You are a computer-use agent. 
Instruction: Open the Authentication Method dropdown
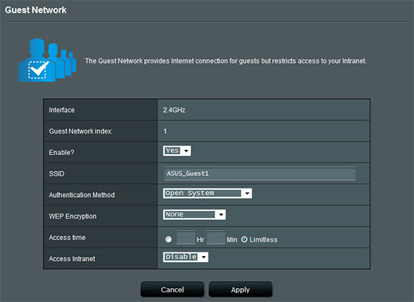[208, 193]
